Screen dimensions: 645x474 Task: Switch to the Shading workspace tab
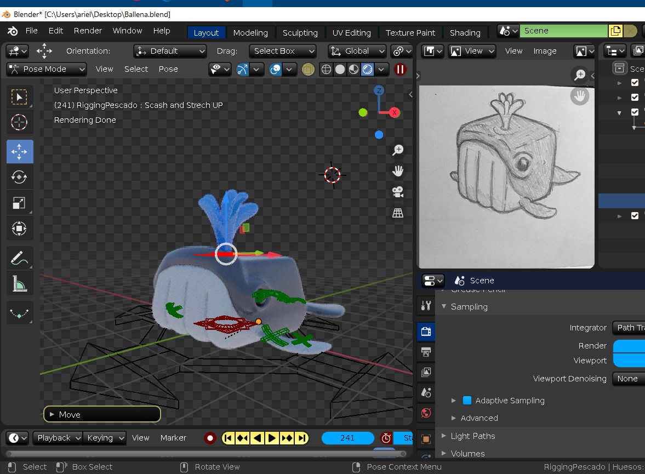coord(465,32)
